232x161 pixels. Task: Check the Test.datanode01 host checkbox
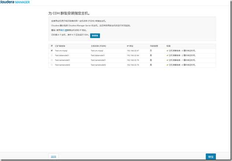pyautogui.click(x=52, y=55)
